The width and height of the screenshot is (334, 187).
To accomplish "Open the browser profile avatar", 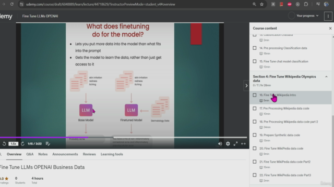I will point(326,4).
